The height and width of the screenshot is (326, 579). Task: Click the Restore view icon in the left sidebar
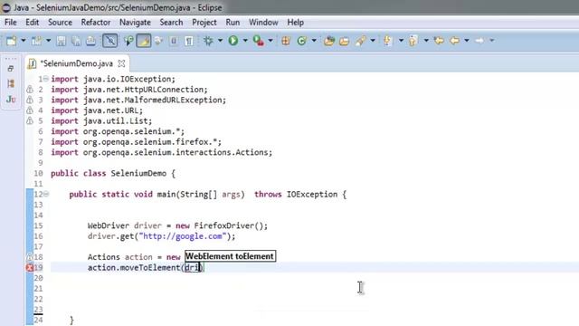point(11,69)
